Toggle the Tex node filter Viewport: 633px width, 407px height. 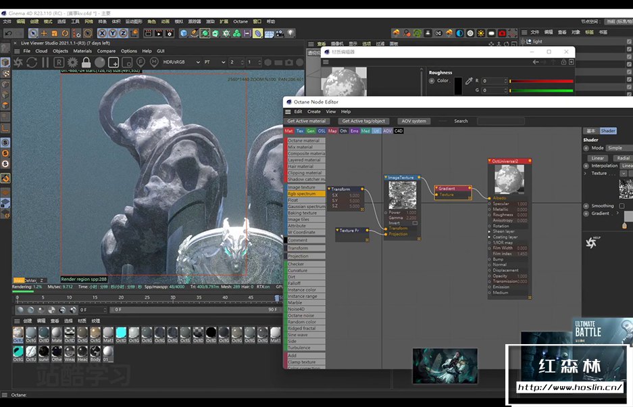[299, 131]
